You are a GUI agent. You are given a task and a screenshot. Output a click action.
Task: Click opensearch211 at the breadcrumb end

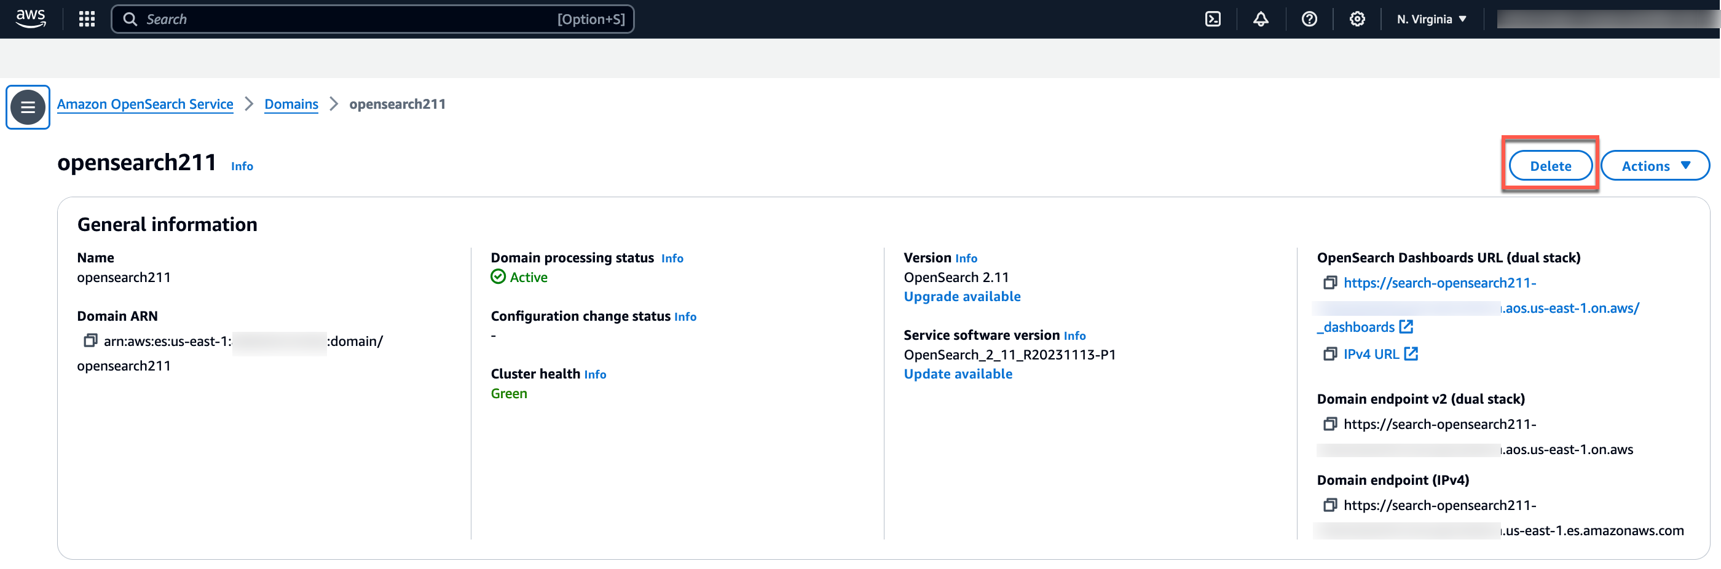pos(398,104)
